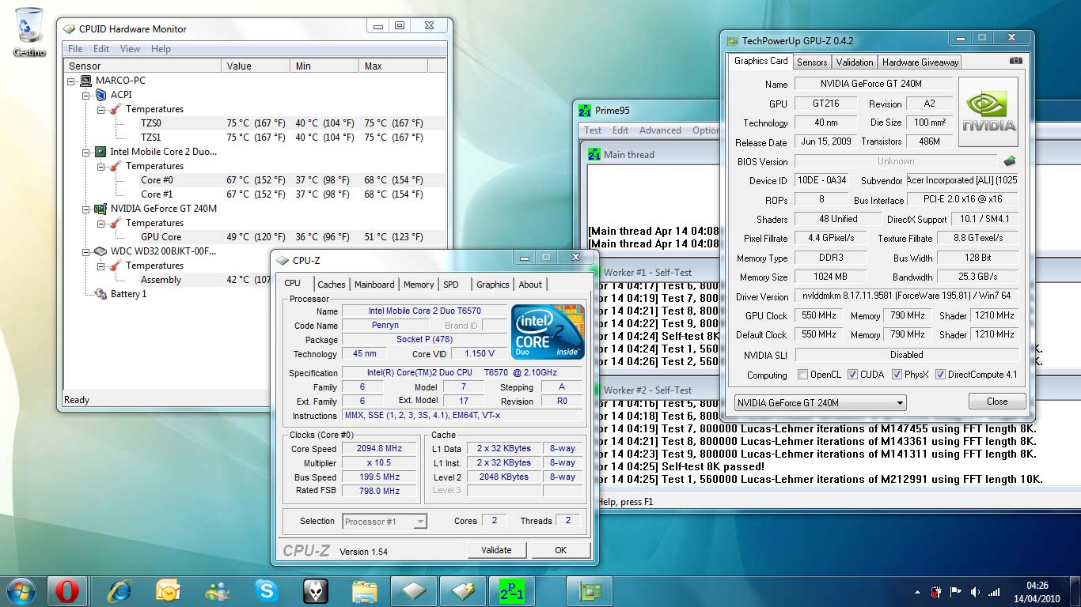Switch to Hardware Monitor taskbar button
The image size is (1081, 607).
(463, 590)
